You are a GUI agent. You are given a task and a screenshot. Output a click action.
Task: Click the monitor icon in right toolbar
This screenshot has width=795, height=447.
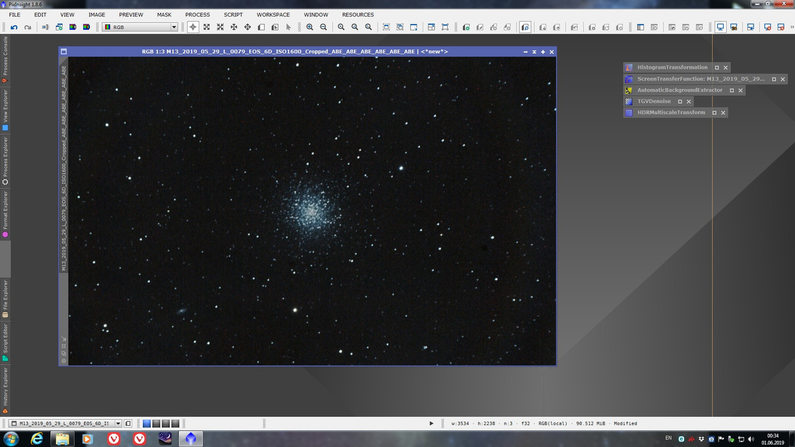(x=720, y=27)
